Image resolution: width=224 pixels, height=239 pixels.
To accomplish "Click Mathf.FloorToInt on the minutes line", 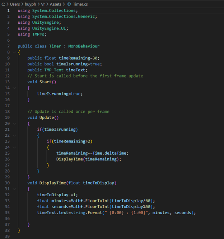I will (x=84, y=201).
